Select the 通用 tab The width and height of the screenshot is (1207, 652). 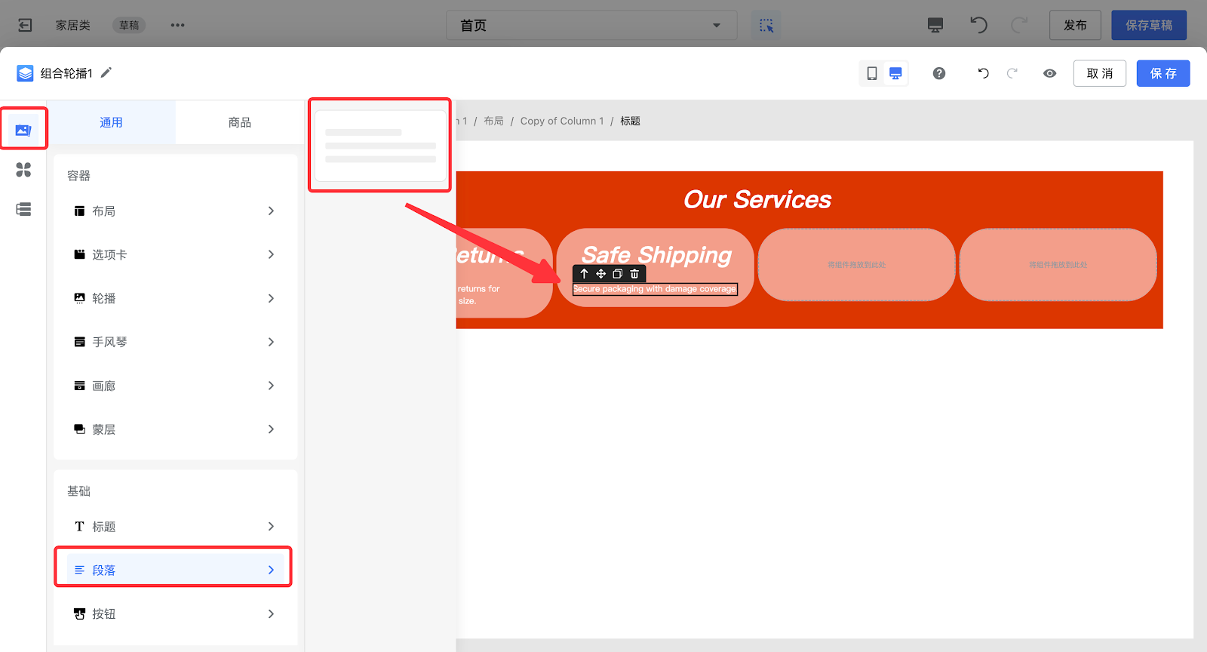112,122
